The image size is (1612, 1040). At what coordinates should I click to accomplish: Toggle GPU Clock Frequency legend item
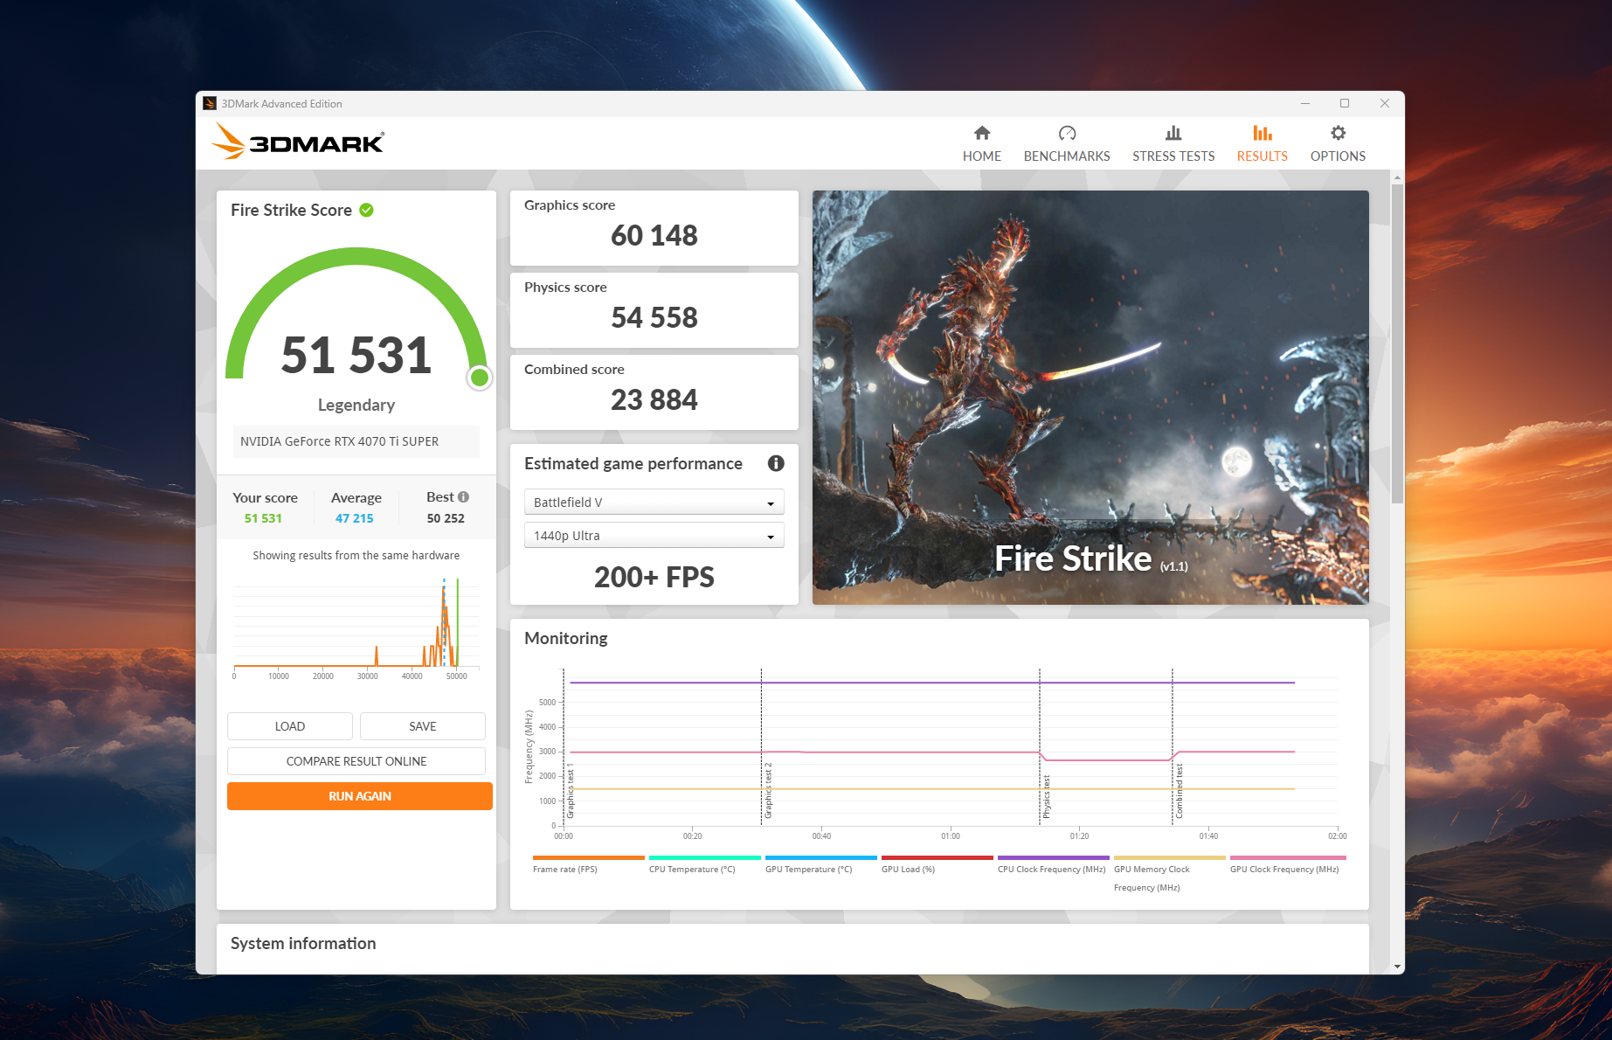(x=1287, y=864)
